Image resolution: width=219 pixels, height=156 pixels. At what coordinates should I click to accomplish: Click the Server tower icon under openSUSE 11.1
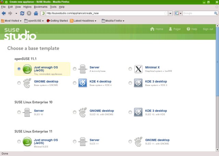tap(83, 69)
